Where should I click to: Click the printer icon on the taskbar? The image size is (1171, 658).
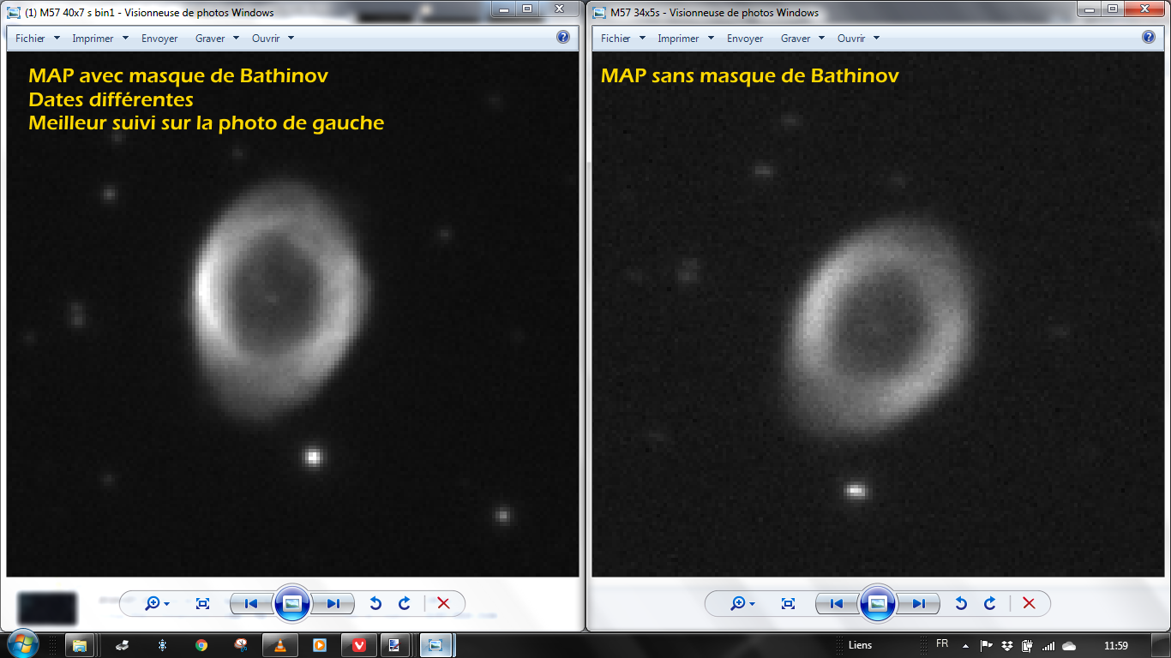click(x=121, y=644)
